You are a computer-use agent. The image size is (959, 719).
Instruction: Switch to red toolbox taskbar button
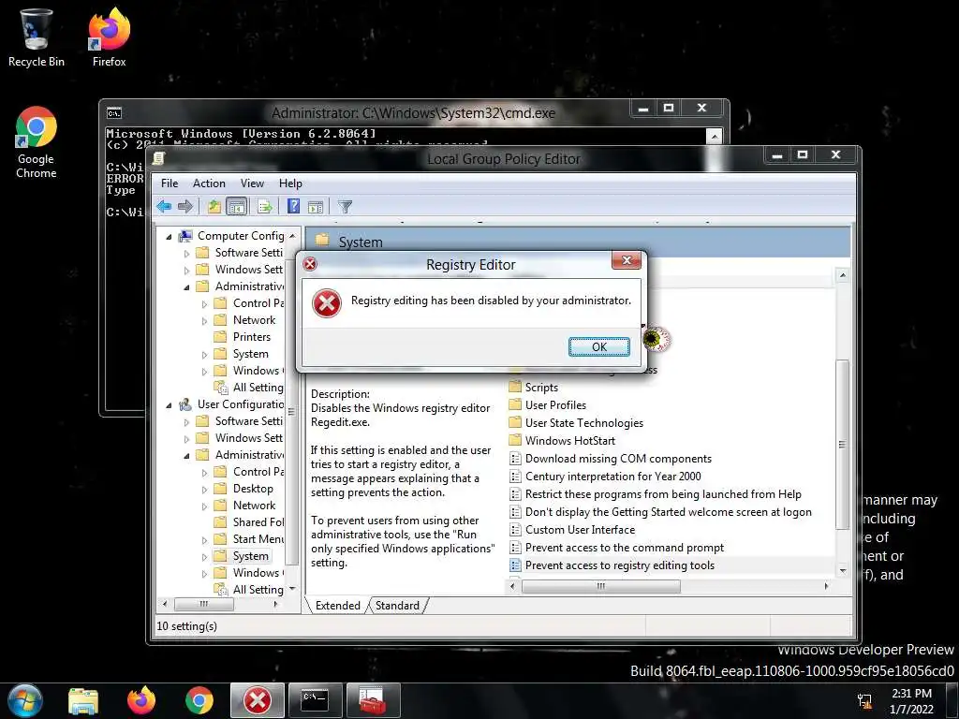coord(373,700)
